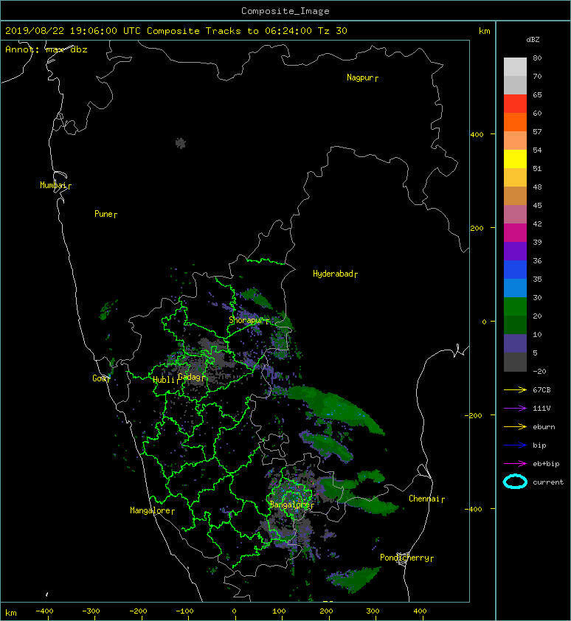Image resolution: width=571 pixels, height=621 pixels.
Task: Click the cyan 'current' ellipse legend icon
Action: 515,482
